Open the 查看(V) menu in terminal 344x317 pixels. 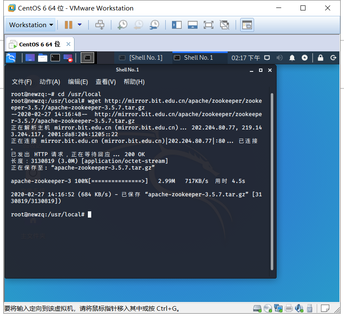[106, 82]
